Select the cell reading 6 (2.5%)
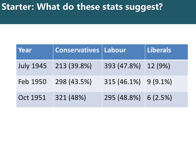This screenshot has width=196, height=147. [x=167, y=100]
